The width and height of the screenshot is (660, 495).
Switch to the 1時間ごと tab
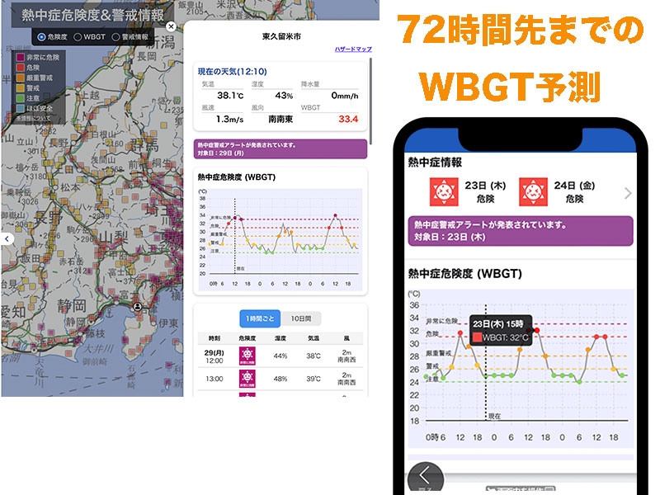click(260, 318)
